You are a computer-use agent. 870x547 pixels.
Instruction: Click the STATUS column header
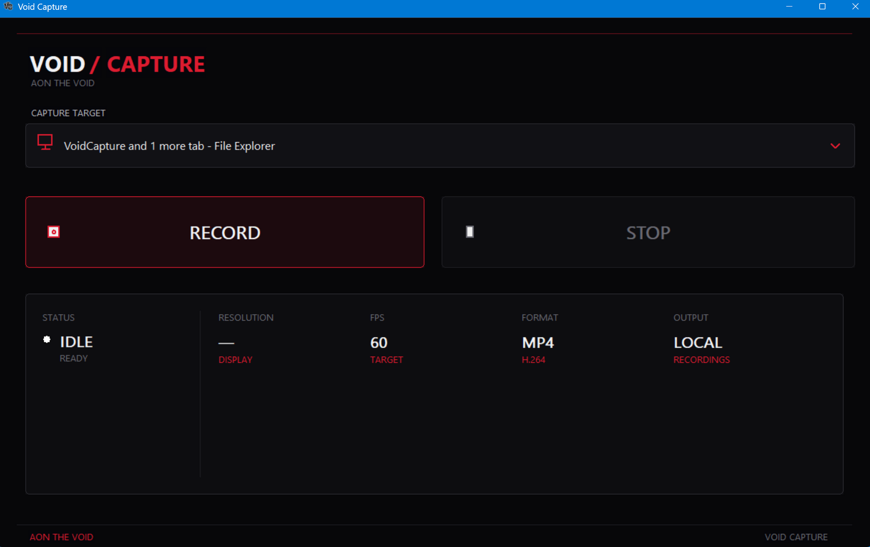(59, 318)
